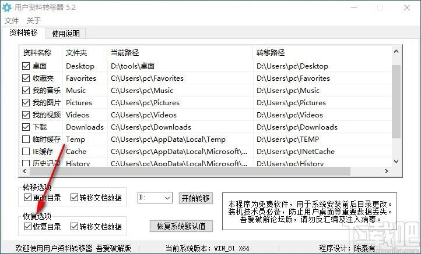Image resolution: width=421 pixels, height=254 pixels.
Task: Select the D:\Users\pc\Pictures transfer path
Action: coord(292,102)
